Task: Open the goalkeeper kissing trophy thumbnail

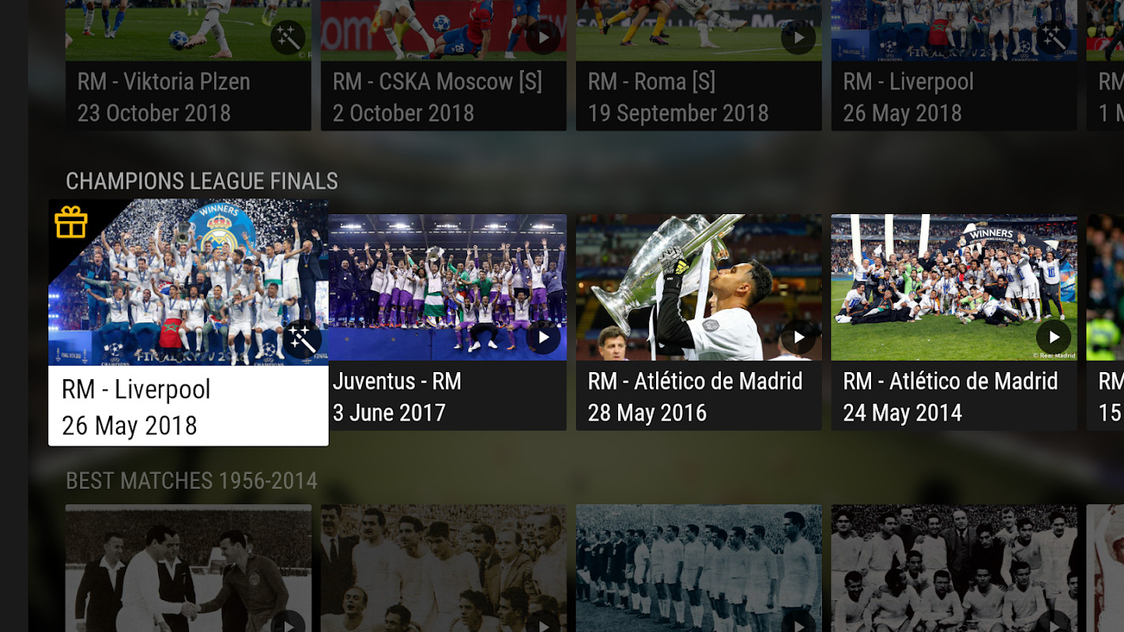Action: point(699,288)
